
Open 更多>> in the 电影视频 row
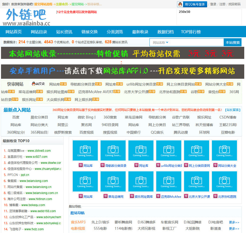pyautogui.click(x=234, y=228)
